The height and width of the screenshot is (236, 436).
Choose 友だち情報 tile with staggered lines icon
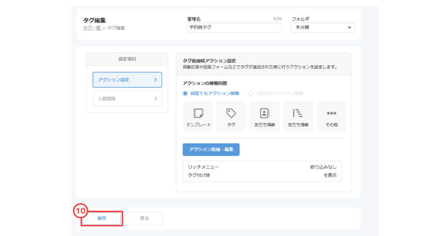point(298,116)
